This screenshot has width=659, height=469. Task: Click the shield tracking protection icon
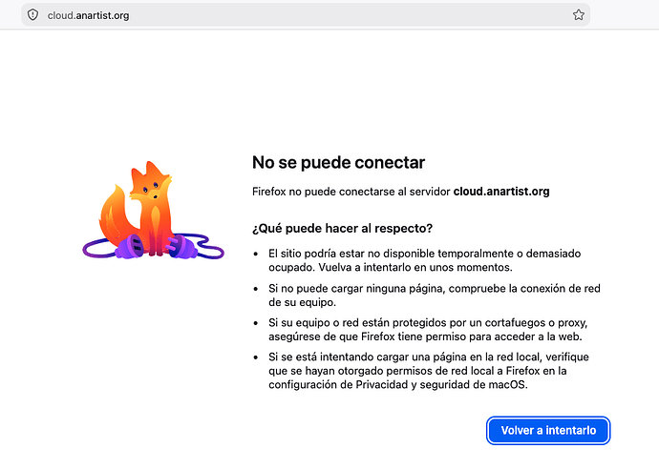click(32, 15)
